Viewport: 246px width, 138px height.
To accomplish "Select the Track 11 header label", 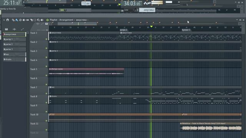I will (x=34, y=123).
